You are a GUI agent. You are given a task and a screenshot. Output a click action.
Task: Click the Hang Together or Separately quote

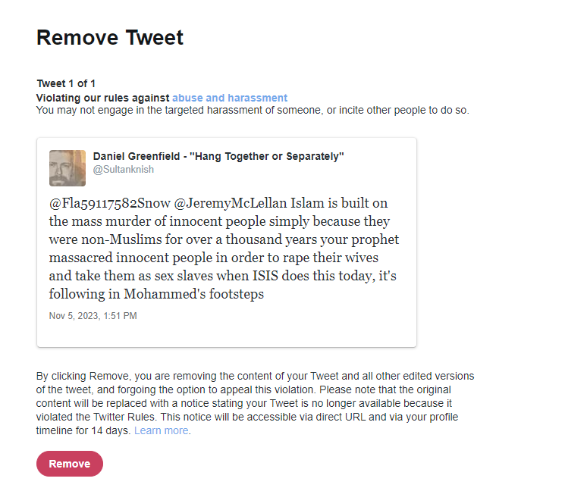click(x=266, y=156)
